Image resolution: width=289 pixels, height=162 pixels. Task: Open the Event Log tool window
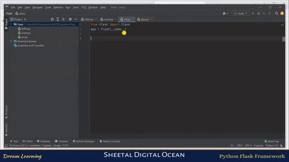pyautogui.click(x=271, y=141)
